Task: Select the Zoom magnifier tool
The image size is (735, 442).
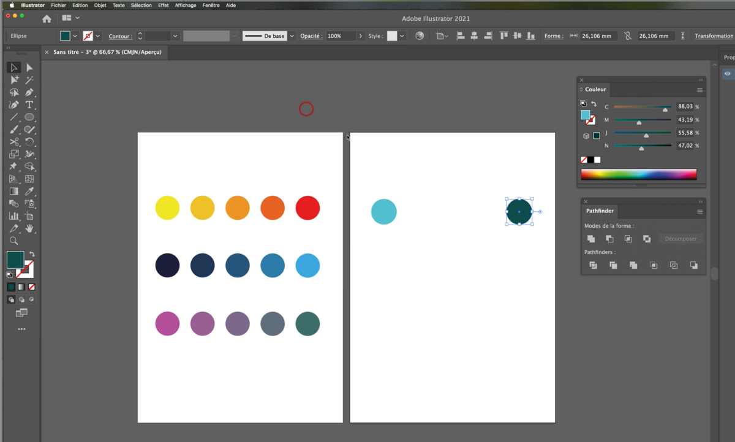Action: click(x=14, y=241)
